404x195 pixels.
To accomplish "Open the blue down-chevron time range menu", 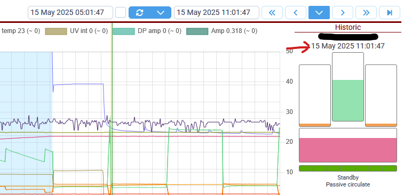I will (319, 13).
